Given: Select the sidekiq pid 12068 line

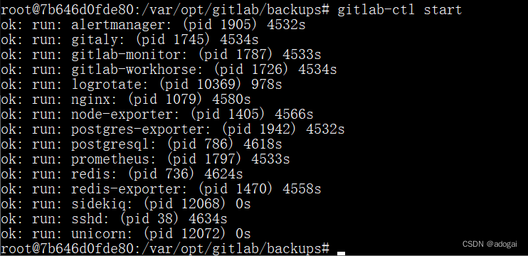Looking at the screenshot, I should click(x=126, y=204).
